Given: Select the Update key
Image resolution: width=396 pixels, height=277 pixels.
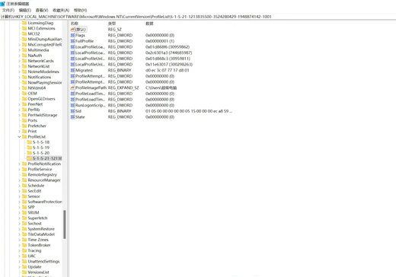Looking at the screenshot, I should 34,267.
